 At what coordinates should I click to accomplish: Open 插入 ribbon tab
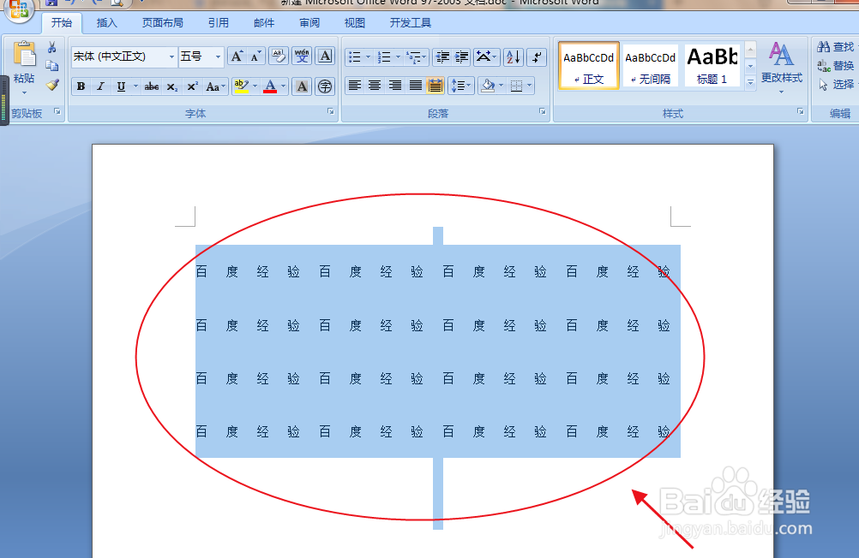[x=107, y=23]
